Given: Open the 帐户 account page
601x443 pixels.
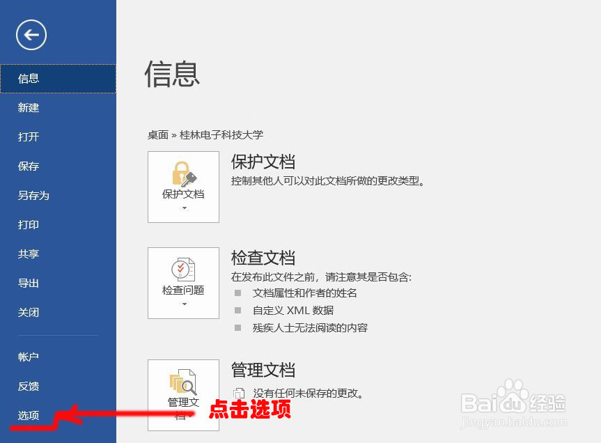Looking at the screenshot, I should click(28, 357).
